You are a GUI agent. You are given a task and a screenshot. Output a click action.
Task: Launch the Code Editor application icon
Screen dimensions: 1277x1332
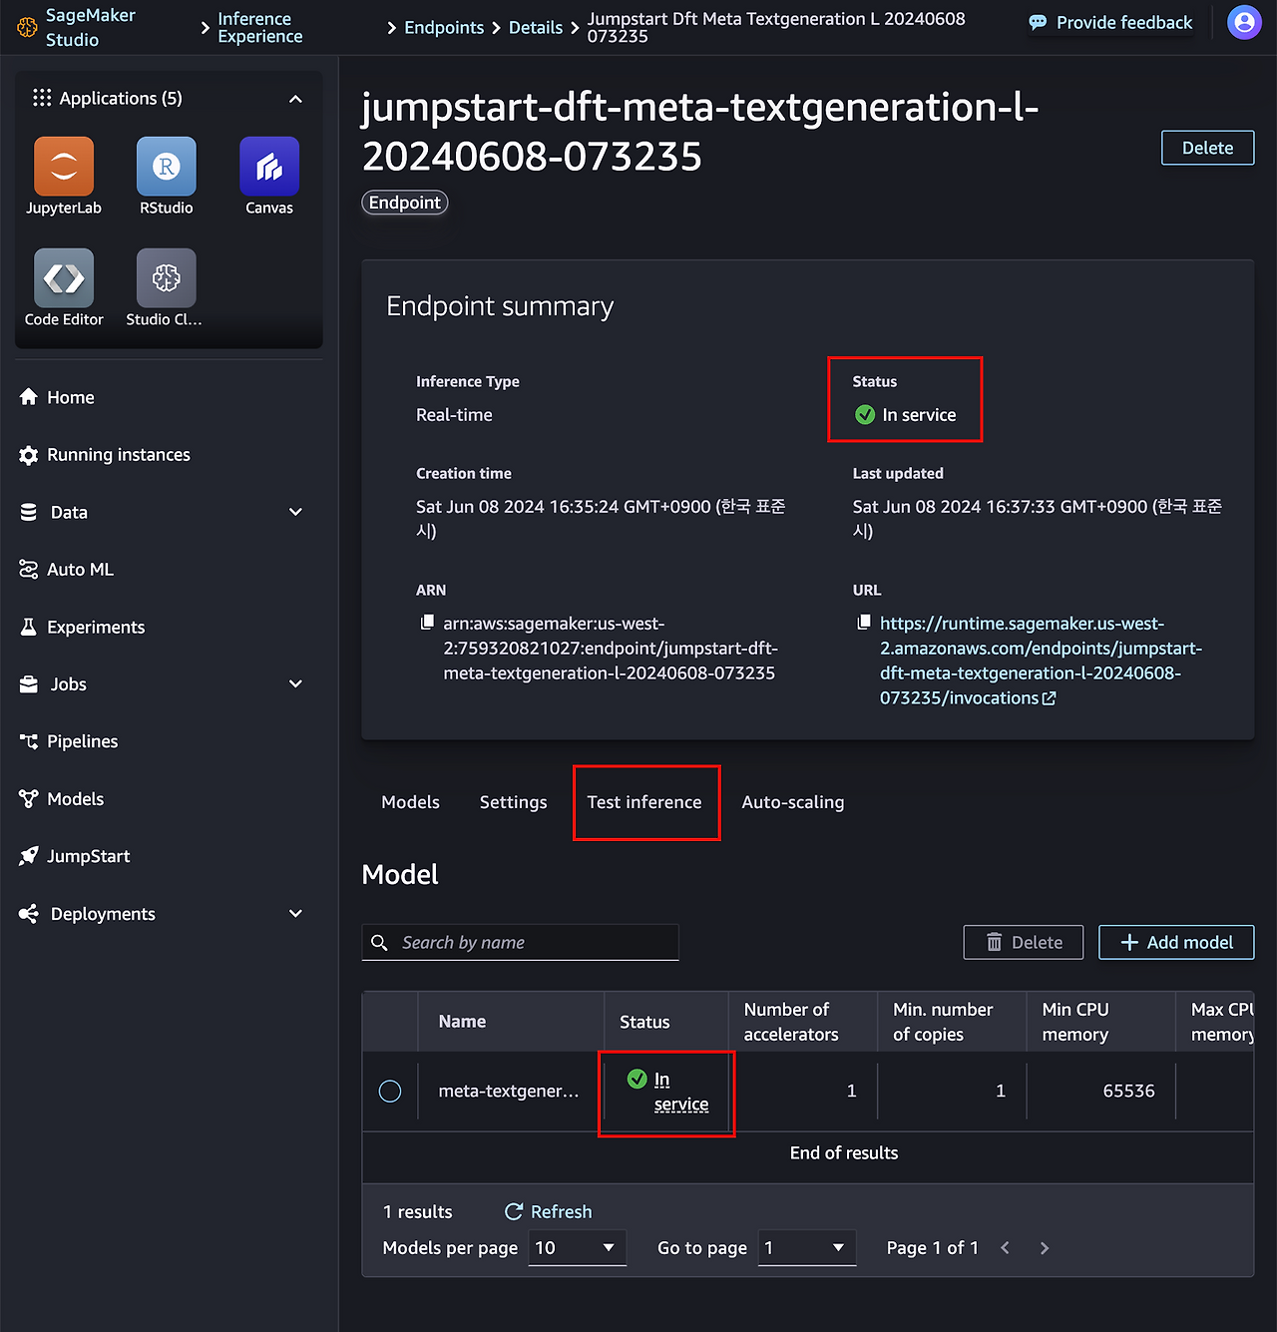(64, 277)
